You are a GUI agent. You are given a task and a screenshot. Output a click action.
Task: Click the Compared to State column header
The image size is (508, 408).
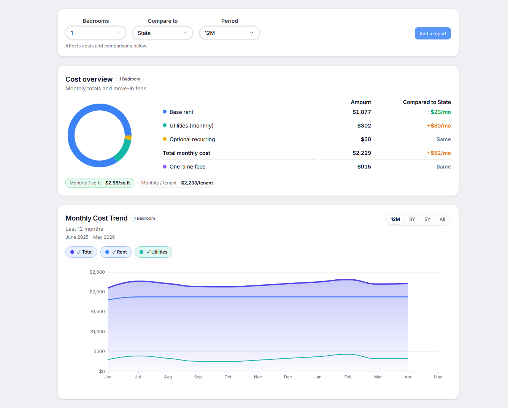(427, 102)
